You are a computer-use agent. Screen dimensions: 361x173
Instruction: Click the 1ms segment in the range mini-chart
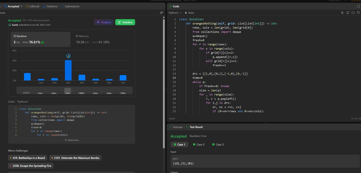pos(40,93)
